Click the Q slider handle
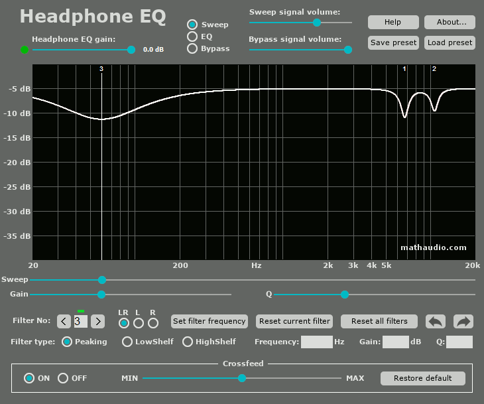This screenshot has width=484, height=404. pos(345,295)
